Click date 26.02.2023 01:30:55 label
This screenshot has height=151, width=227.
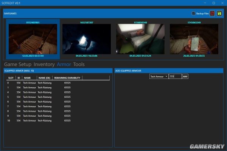194,56
